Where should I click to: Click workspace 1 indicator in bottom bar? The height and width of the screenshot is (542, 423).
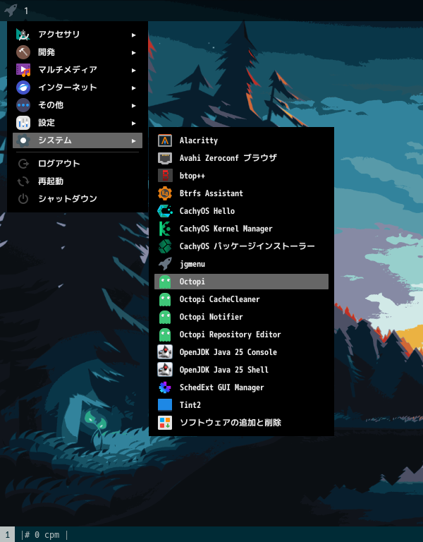coord(7,535)
